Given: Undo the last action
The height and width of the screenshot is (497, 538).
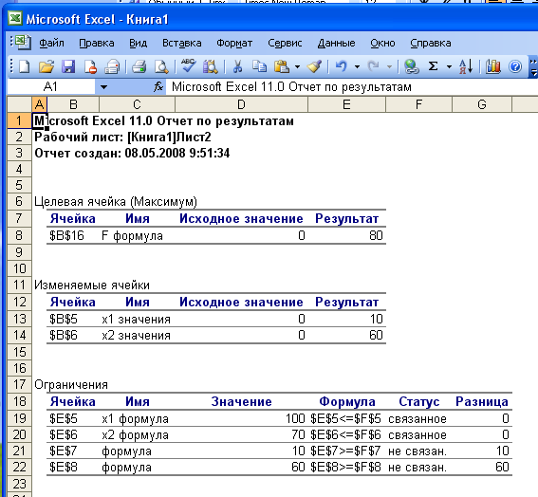Looking at the screenshot, I should [x=341, y=66].
